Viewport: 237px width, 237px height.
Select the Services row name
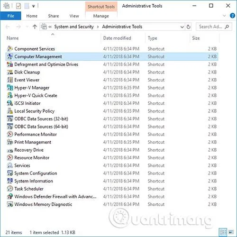coord(22,165)
